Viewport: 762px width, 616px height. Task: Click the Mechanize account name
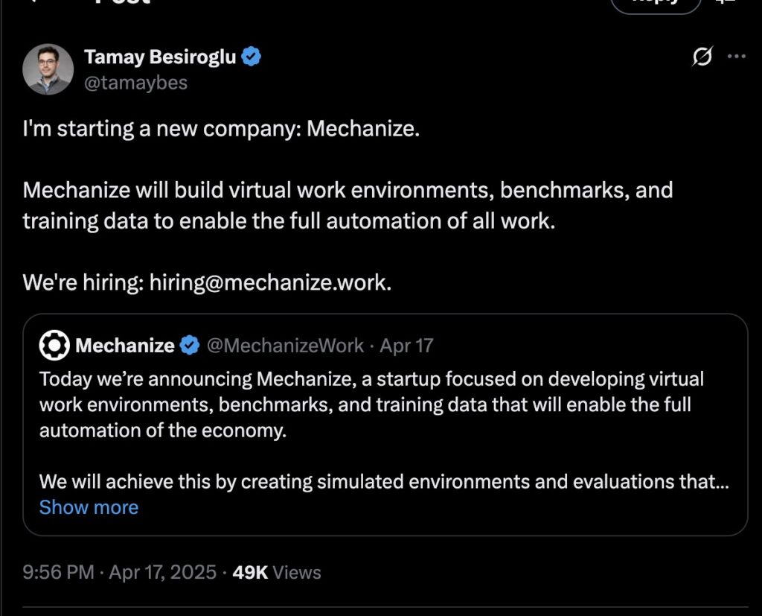click(125, 346)
